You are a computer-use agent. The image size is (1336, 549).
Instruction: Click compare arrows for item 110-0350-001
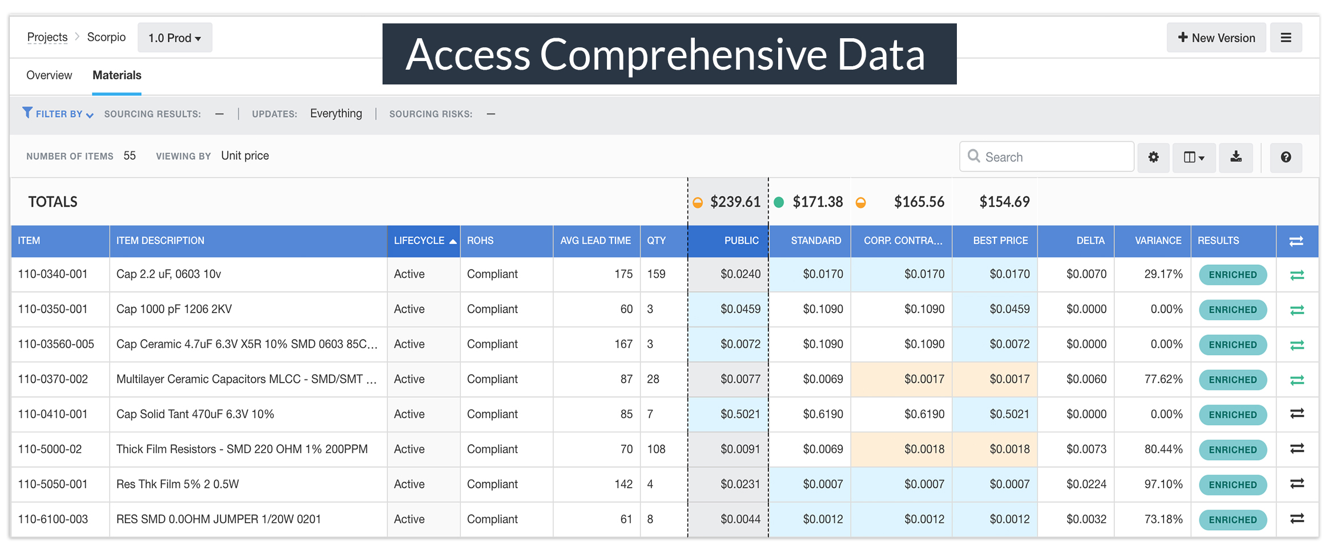coord(1297,310)
